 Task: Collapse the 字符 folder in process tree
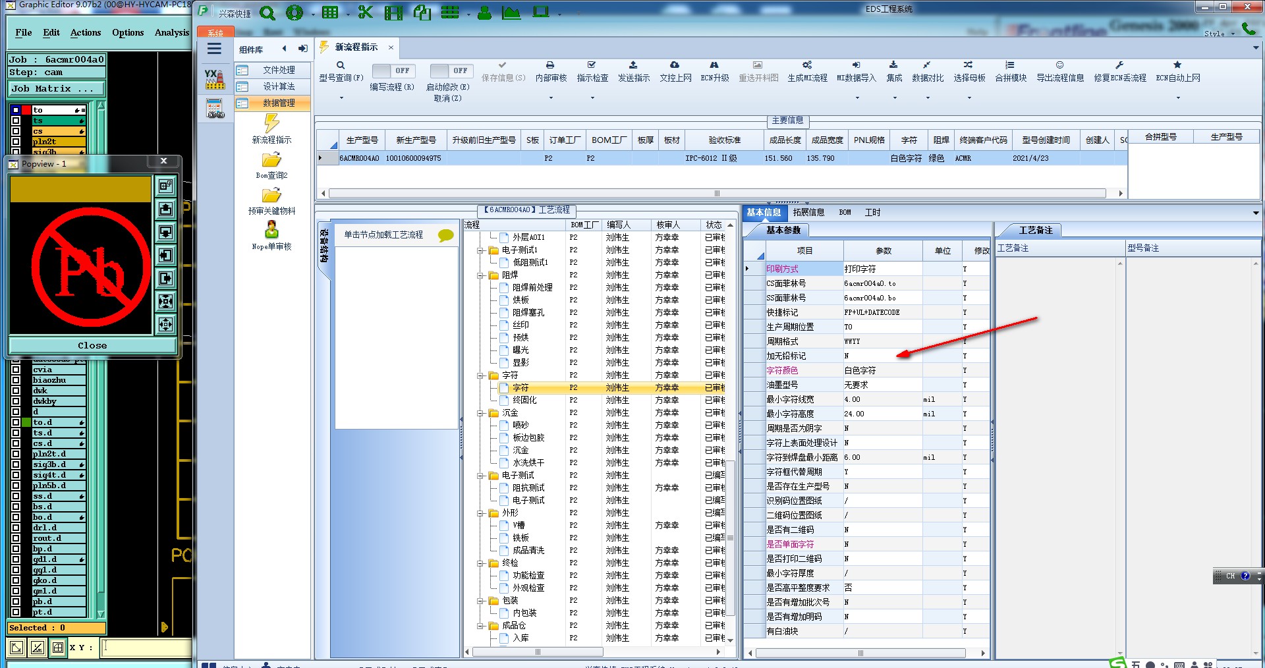tap(480, 376)
